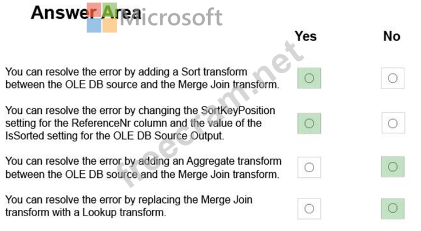Click the SortKeyPosition statement text

click(140, 123)
